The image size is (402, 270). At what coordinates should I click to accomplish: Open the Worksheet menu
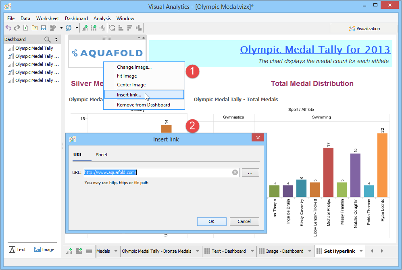(48, 18)
